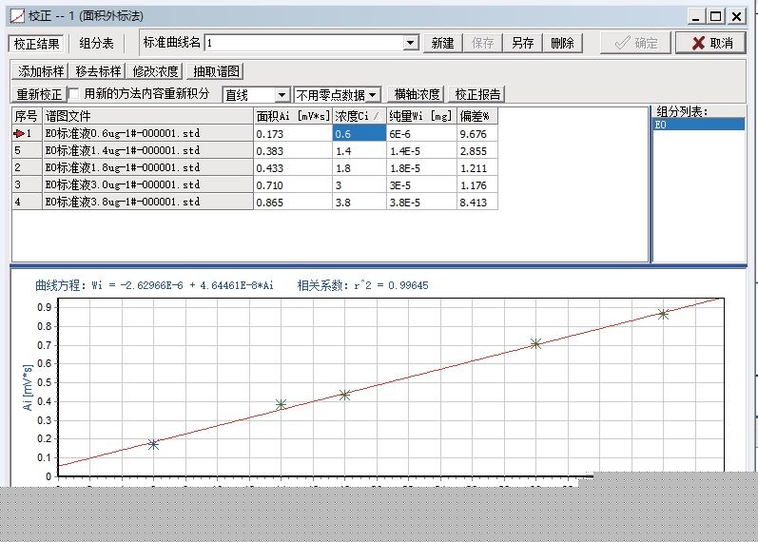Open the 不用零点数据 dropdown
This screenshot has width=758, height=542.
coord(373,95)
